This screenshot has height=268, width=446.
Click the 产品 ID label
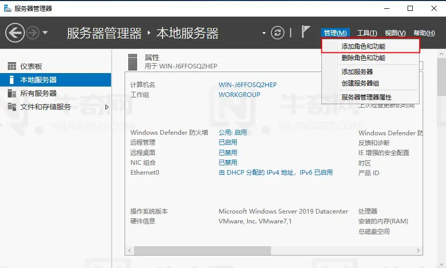(369, 173)
